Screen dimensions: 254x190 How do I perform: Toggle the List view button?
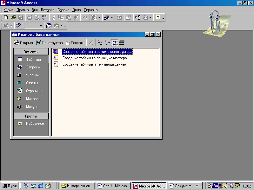115,43
